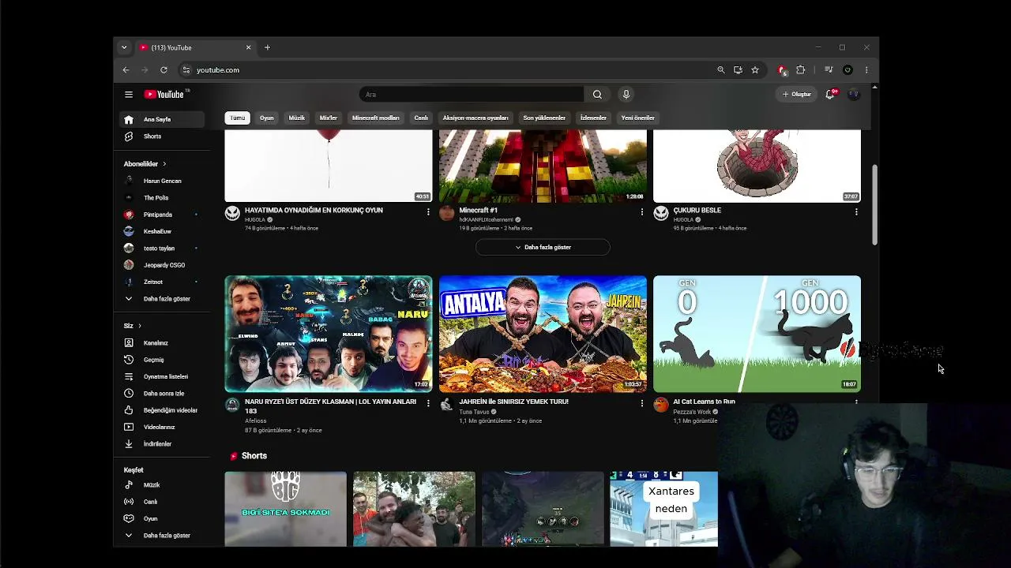Show more videos with centered Daha fazla göster

[543, 248]
